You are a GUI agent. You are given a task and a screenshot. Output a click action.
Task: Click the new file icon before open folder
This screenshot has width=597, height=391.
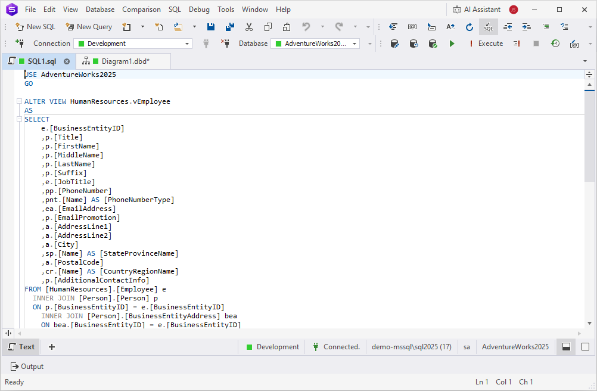(159, 27)
